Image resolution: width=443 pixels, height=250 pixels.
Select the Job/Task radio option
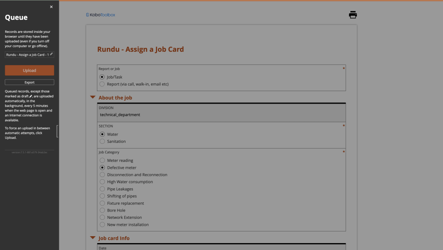click(x=103, y=77)
